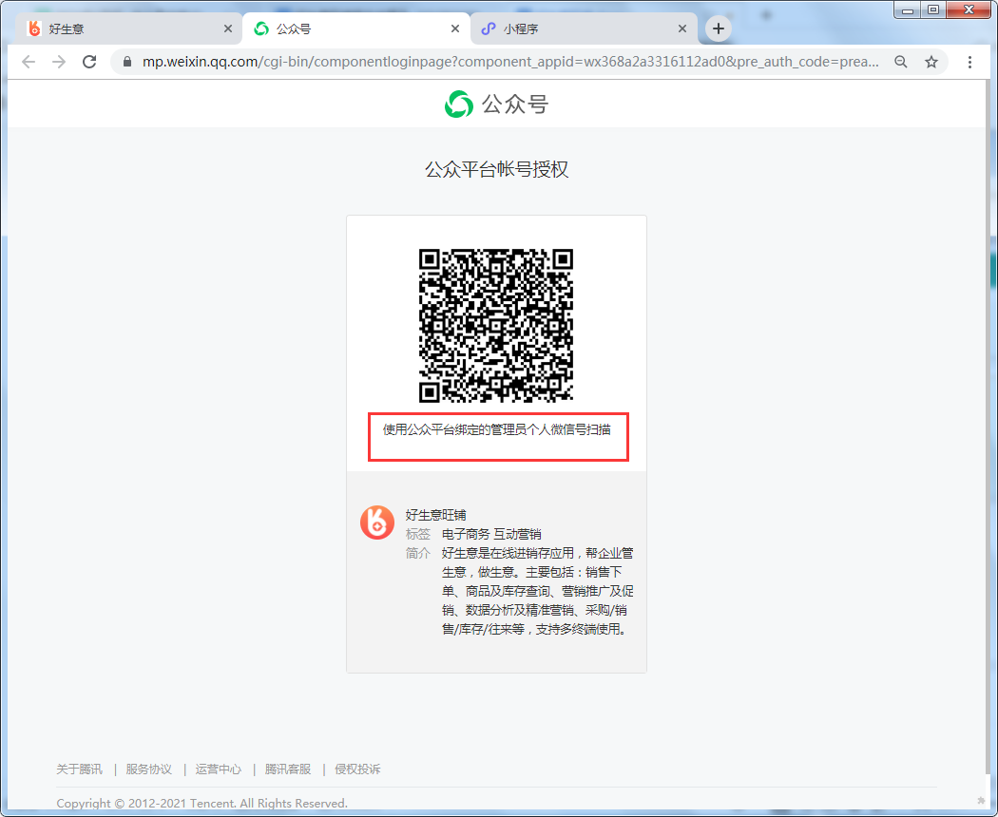Click the 好生意旺铺 app logo
Image resolution: width=998 pixels, height=817 pixels.
[x=377, y=522]
